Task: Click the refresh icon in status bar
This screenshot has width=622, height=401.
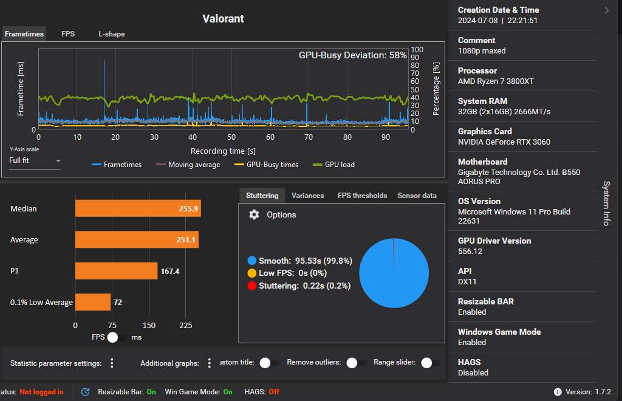Action: click(85, 392)
